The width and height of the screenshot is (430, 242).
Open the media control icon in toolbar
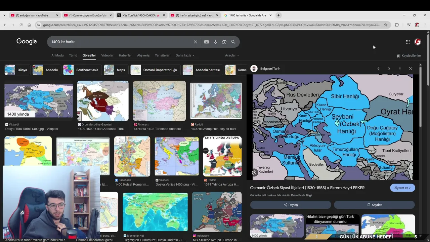[408, 25]
